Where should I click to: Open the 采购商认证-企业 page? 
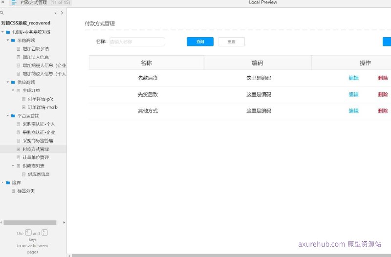tap(39, 132)
